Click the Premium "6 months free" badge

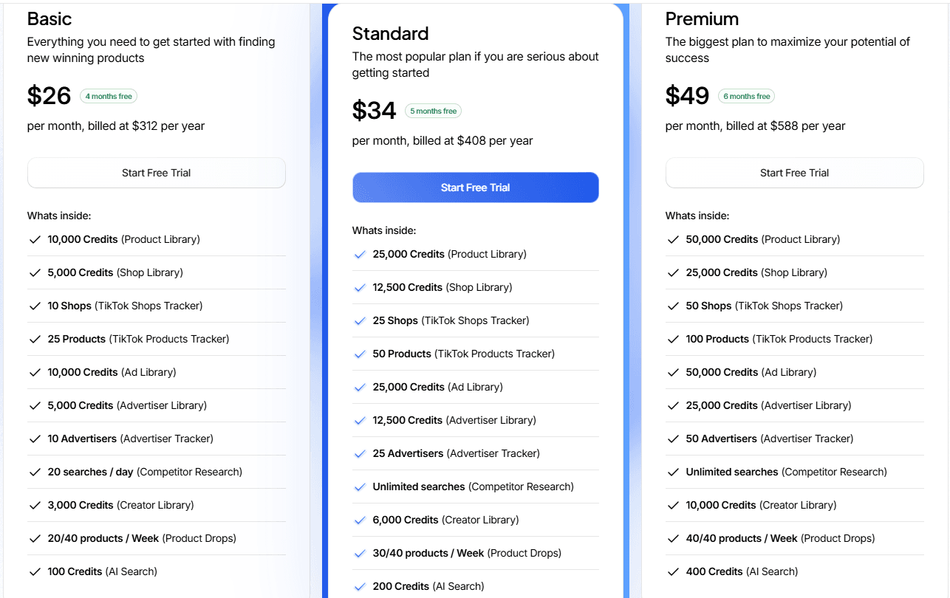coord(746,96)
